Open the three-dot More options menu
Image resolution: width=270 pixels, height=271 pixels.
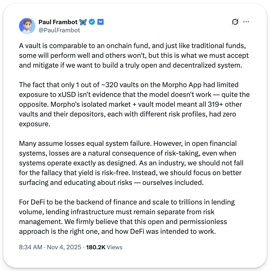246,22
